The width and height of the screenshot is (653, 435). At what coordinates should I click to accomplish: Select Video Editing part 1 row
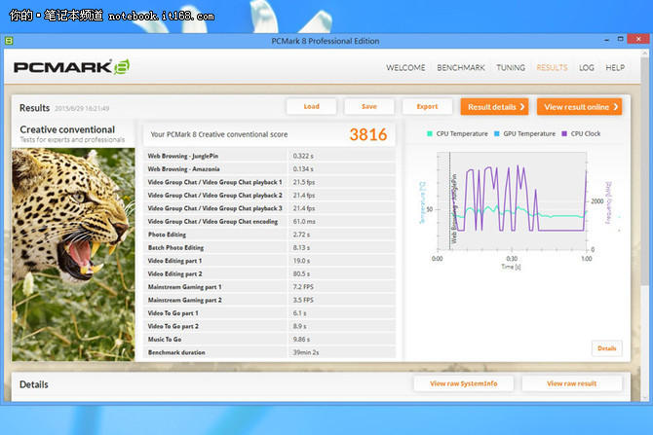(x=269, y=261)
